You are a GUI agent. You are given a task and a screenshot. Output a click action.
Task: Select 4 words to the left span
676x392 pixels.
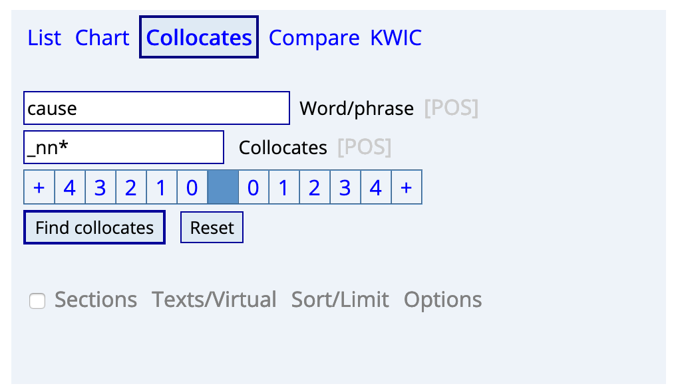70,187
